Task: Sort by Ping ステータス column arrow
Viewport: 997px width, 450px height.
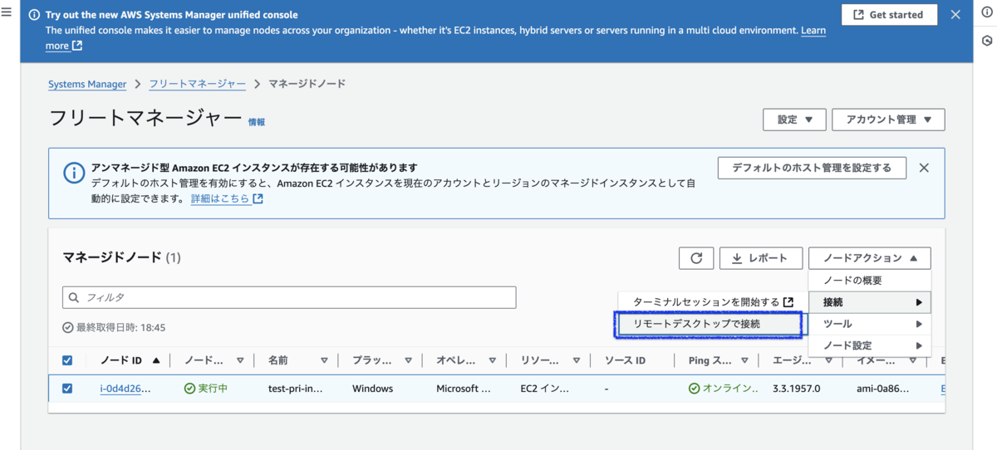Action: 746,360
